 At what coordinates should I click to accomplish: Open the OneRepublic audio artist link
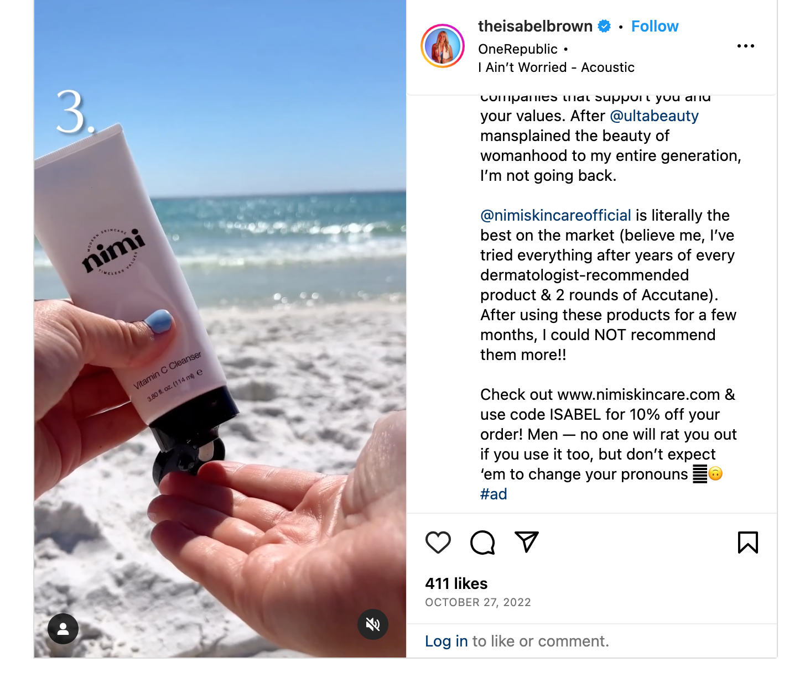click(x=518, y=49)
